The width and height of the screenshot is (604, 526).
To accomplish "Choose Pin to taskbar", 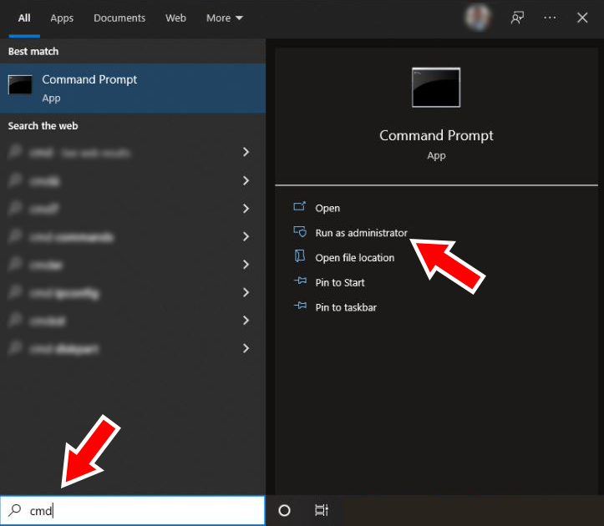I will [x=345, y=307].
